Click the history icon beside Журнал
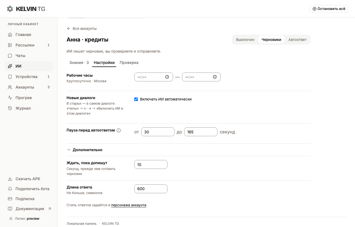 [x=10, y=108]
